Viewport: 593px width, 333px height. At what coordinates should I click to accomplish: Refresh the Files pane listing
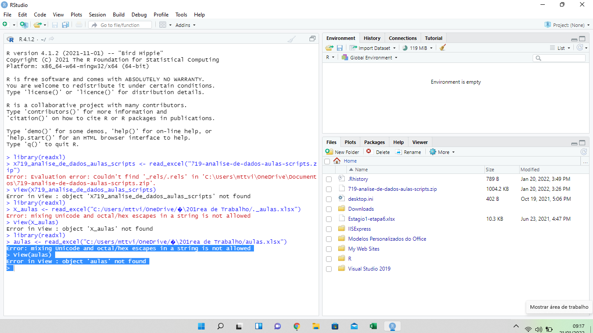(583, 152)
